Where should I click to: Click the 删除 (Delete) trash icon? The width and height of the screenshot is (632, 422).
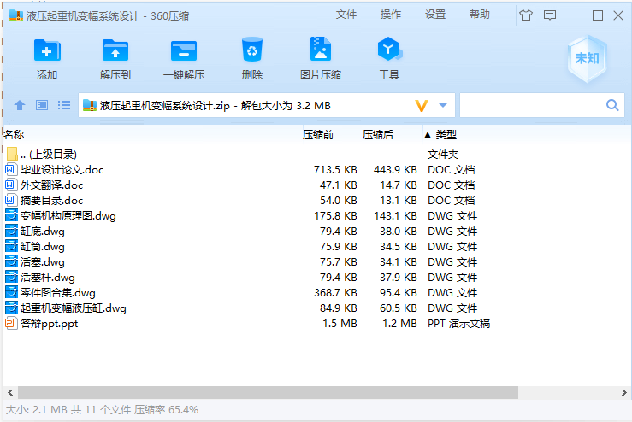coord(252,50)
